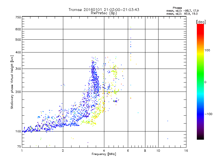219x164 pixels.
Task: Click the 4 MHz frequency axis label
Action: pos(104,151)
